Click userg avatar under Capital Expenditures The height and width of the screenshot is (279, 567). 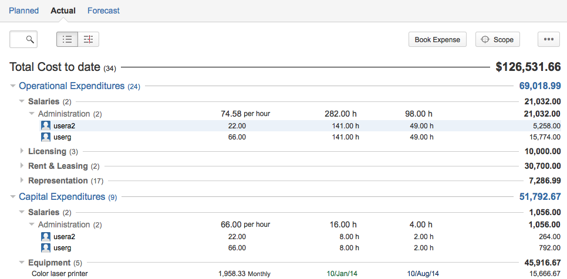[x=45, y=249]
